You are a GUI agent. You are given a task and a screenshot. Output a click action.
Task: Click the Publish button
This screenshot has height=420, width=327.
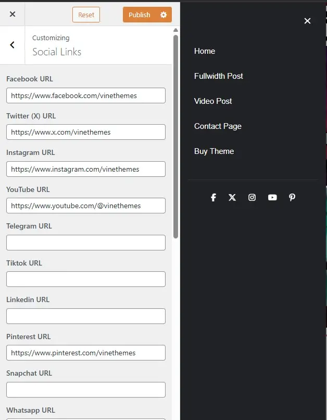click(x=140, y=15)
